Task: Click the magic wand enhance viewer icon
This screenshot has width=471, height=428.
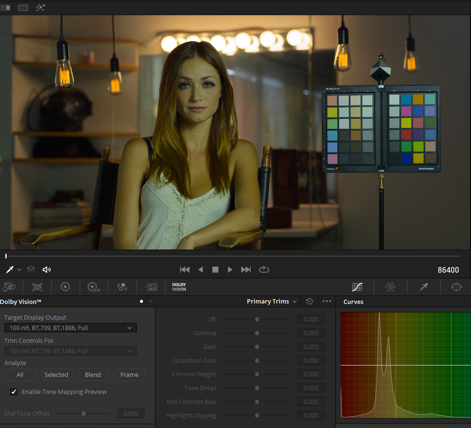Action: point(40,7)
